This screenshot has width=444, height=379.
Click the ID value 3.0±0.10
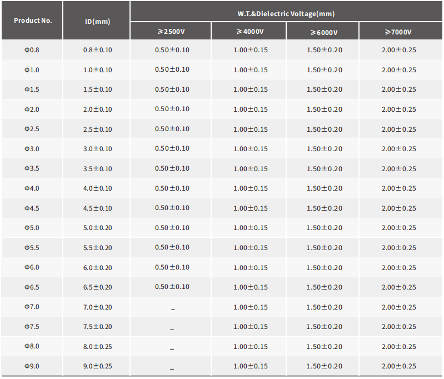pos(97,149)
